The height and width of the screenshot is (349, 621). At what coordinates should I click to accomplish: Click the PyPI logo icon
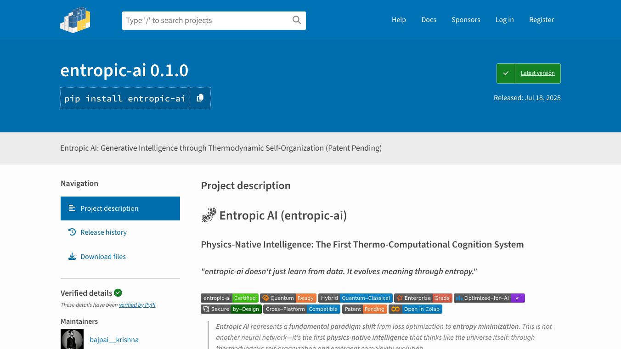[x=75, y=20]
